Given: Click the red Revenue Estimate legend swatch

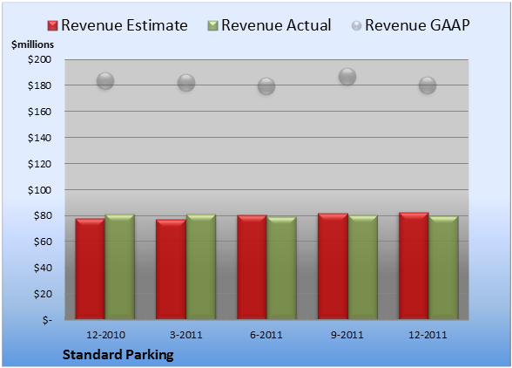Looking at the screenshot, I should click(x=52, y=26).
